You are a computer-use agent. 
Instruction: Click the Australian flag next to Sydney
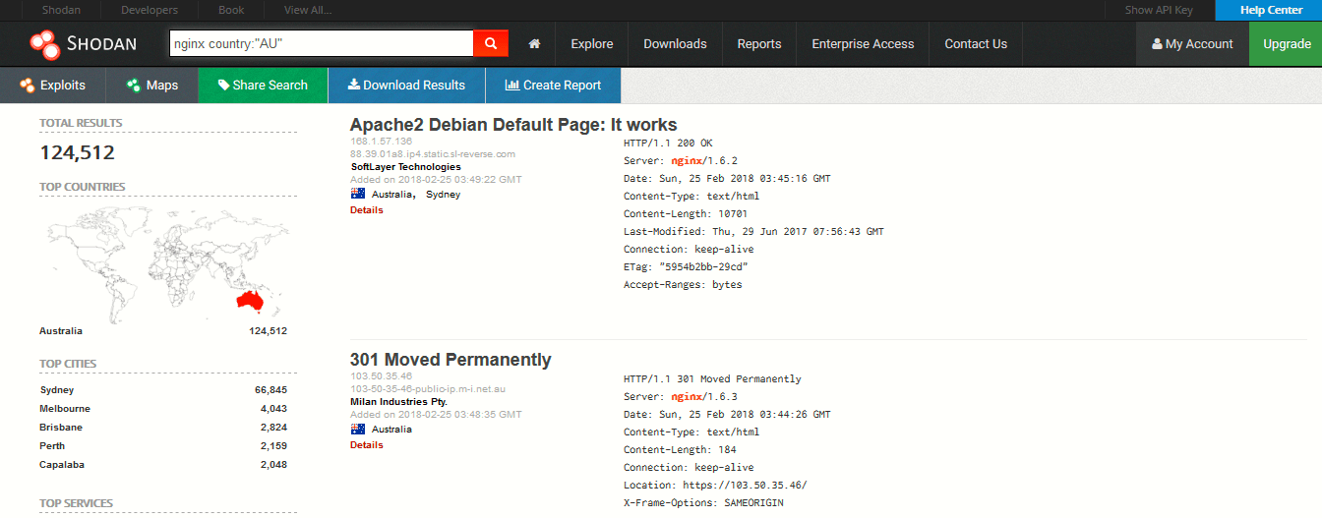point(358,195)
